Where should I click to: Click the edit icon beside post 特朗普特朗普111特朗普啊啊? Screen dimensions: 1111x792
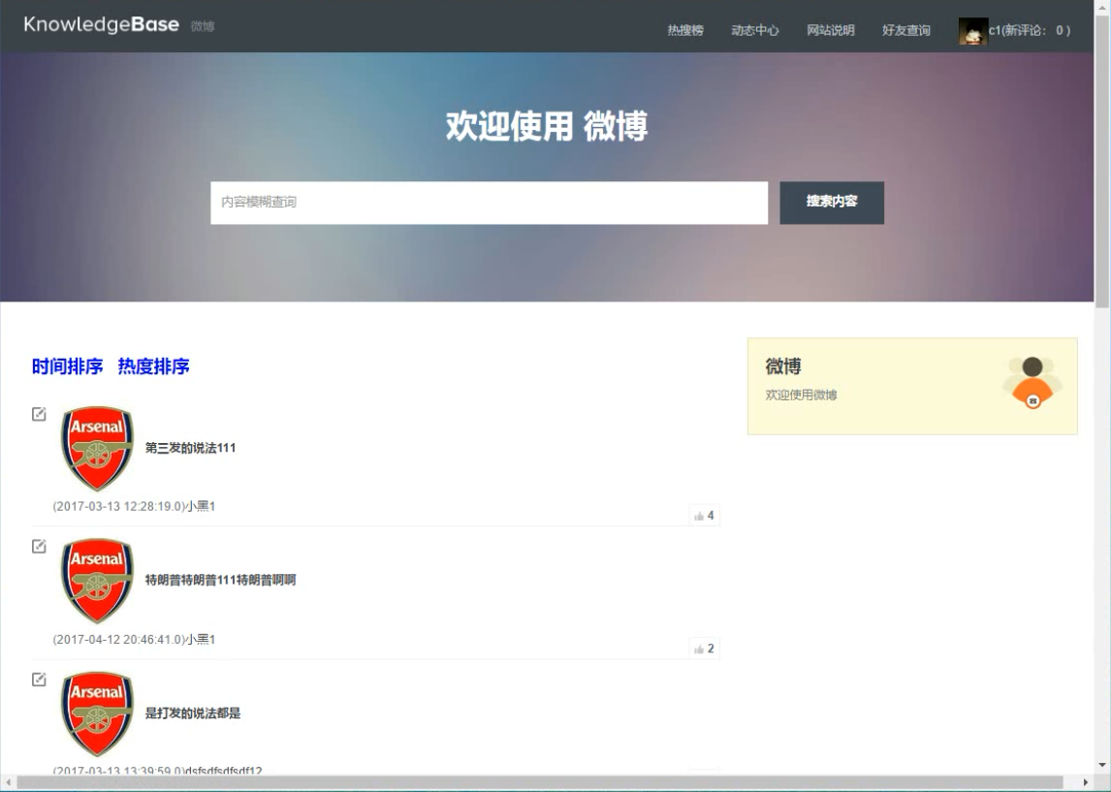point(39,546)
